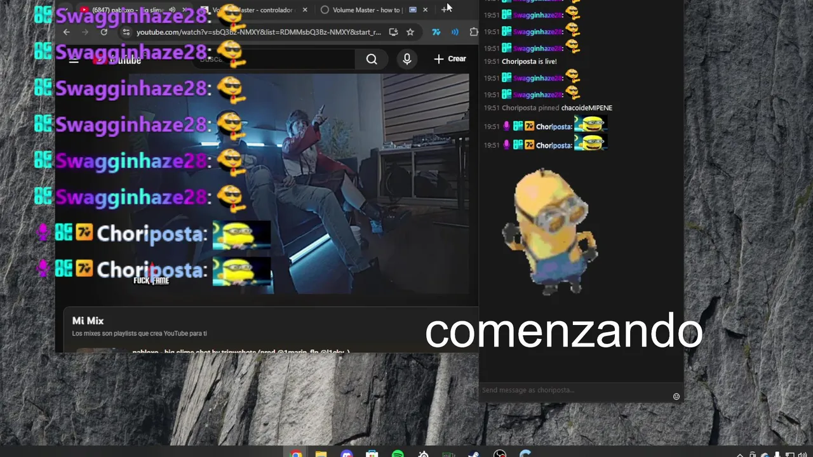
Task: Open Discord from the taskbar
Action: [x=347, y=453]
